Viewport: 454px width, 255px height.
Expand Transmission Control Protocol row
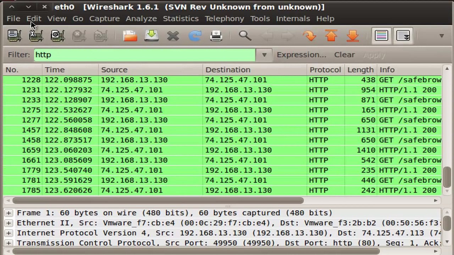(9, 243)
